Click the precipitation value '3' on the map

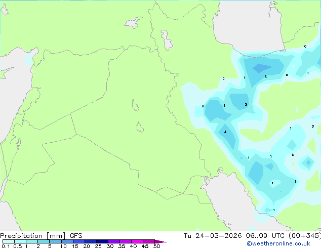(246, 105)
